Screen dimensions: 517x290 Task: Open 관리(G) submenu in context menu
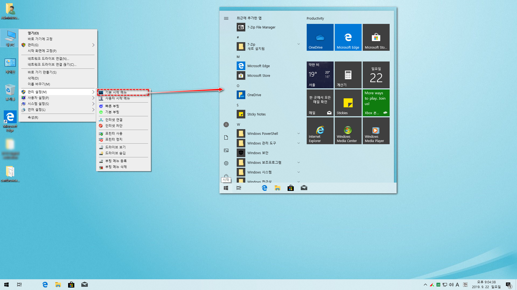tap(58, 45)
